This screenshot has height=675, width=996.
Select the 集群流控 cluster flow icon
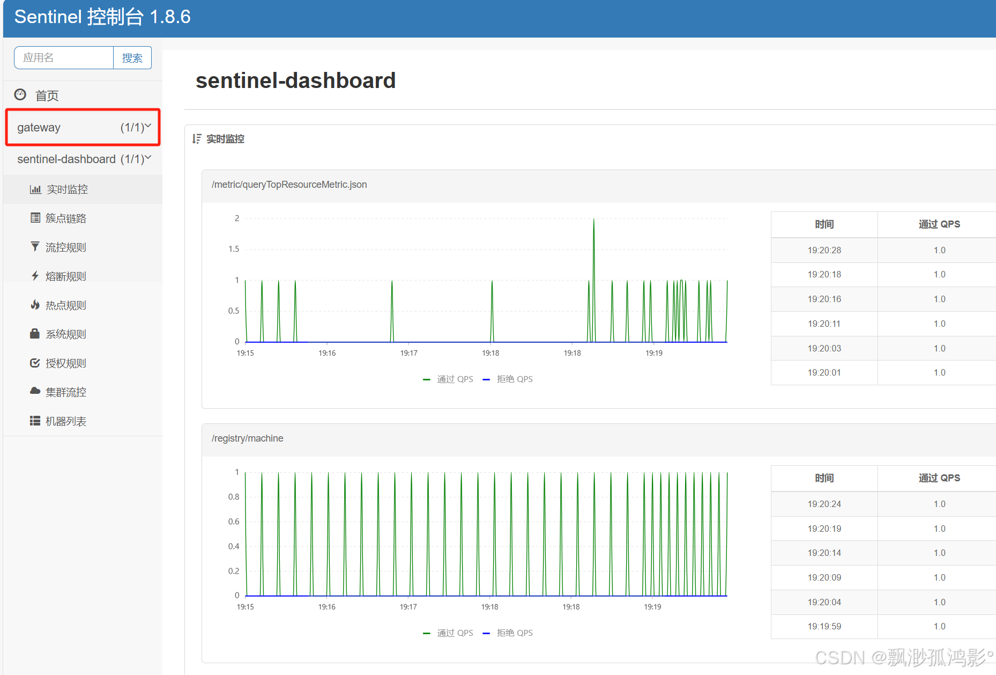[34, 392]
